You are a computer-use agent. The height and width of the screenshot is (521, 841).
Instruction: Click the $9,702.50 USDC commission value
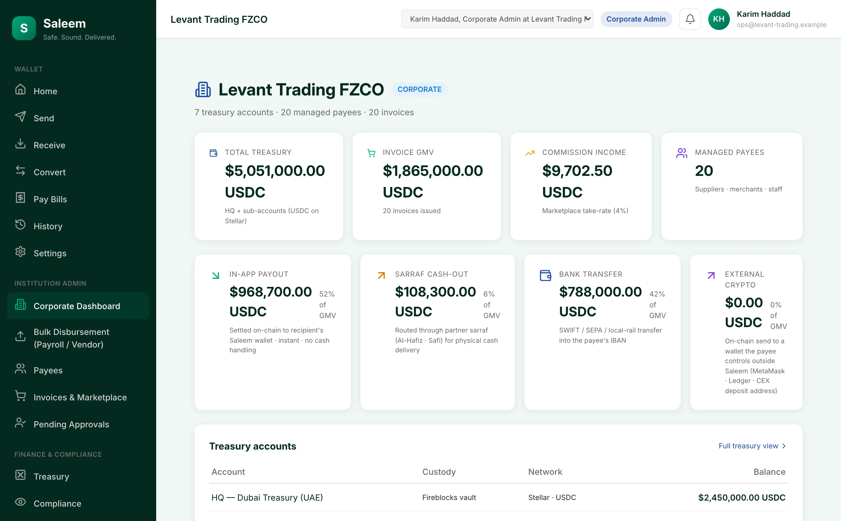coord(577,182)
